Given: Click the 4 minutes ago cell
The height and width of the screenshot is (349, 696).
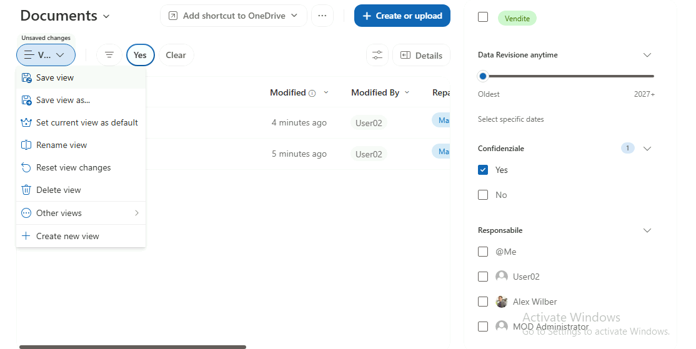Looking at the screenshot, I should coord(299,123).
